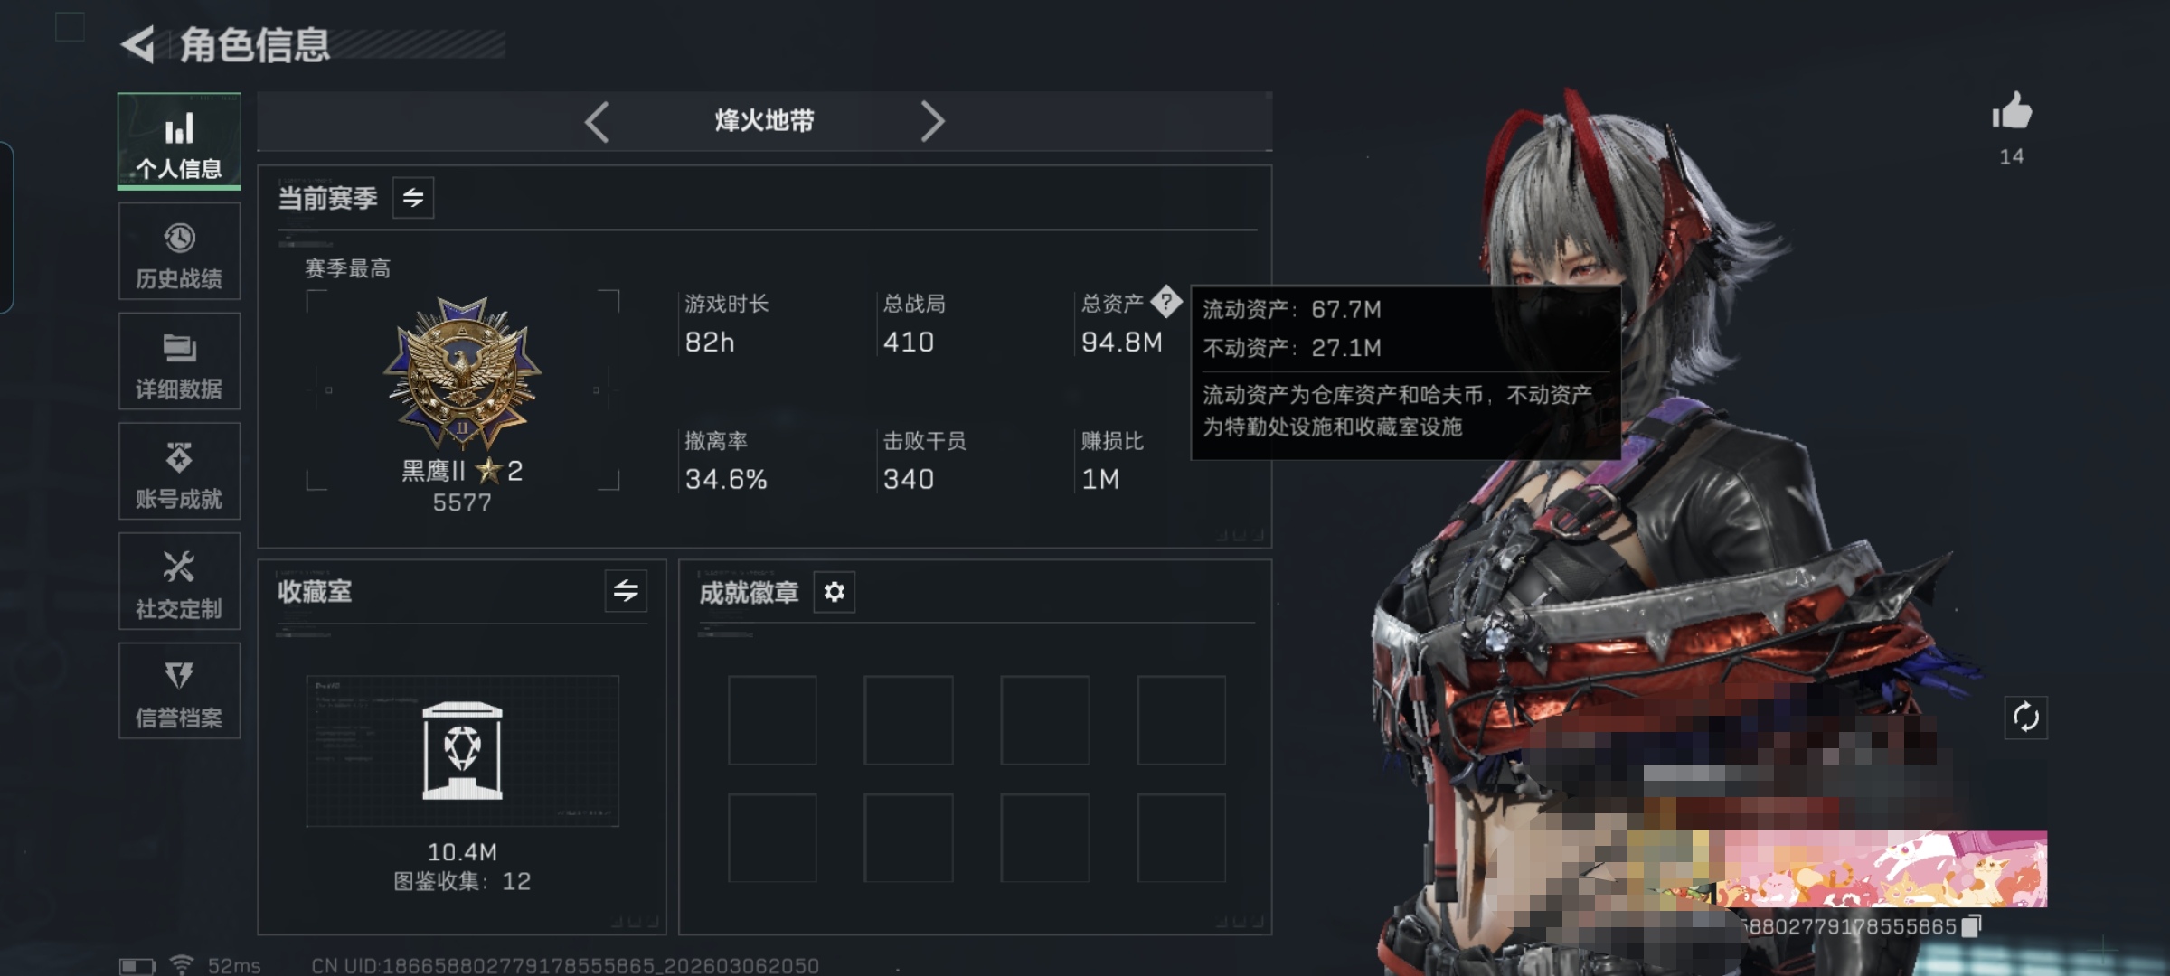The width and height of the screenshot is (2170, 976).
Task: Open the 信誉档案 tab
Action: tap(179, 691)
